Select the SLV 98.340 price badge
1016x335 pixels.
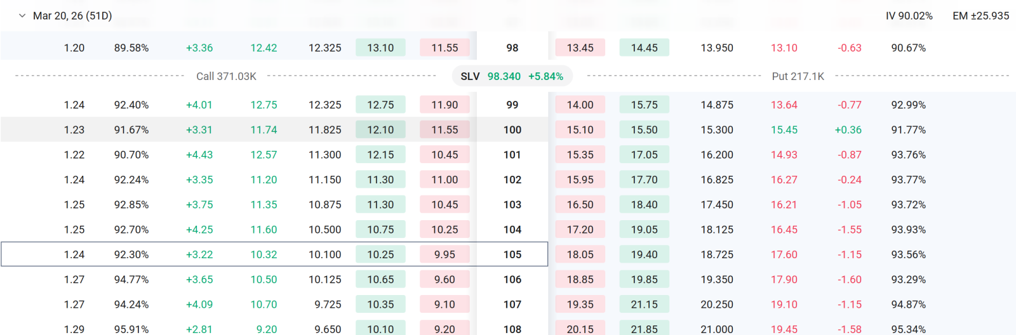512,76
